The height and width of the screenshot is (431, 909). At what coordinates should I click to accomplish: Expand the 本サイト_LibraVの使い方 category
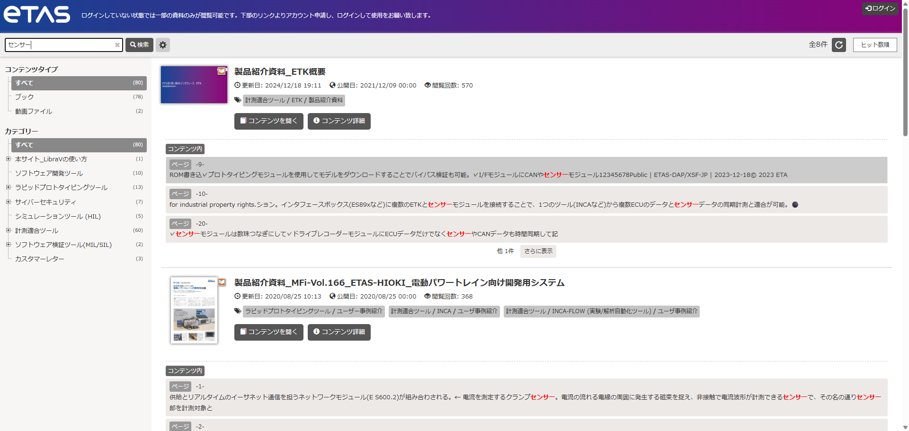point(8,159)
